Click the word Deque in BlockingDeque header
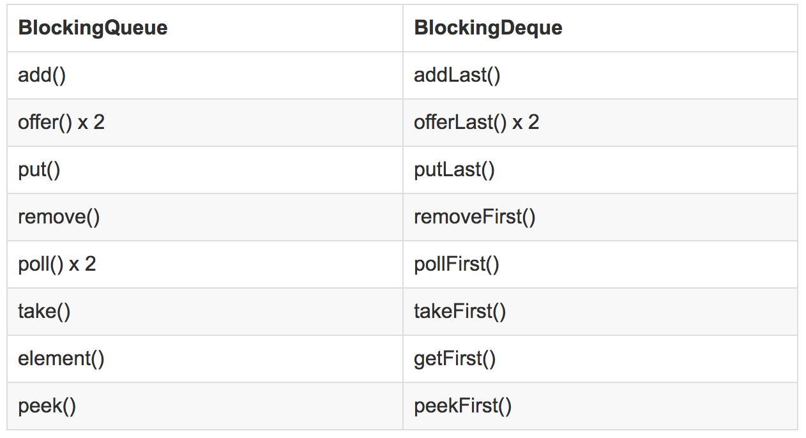Image resolution: width=806 pixels, height=438 pixels. click(x=527, y=28)
